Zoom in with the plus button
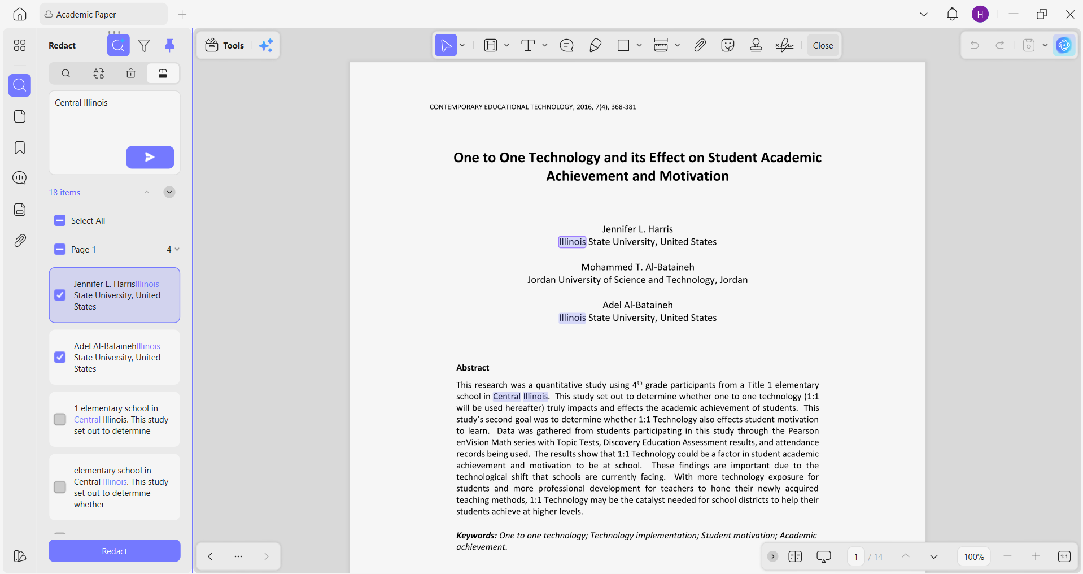This screenshot has height=574, width=1083. [1036, 556]
